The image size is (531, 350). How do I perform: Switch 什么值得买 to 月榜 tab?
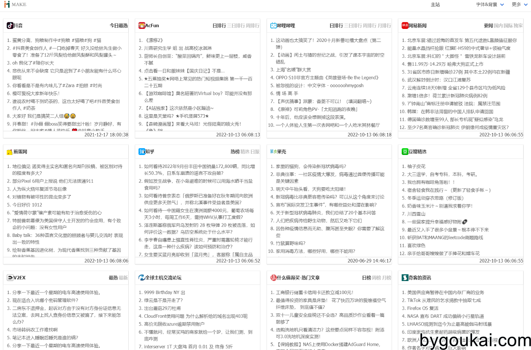(x=386, y=278)
